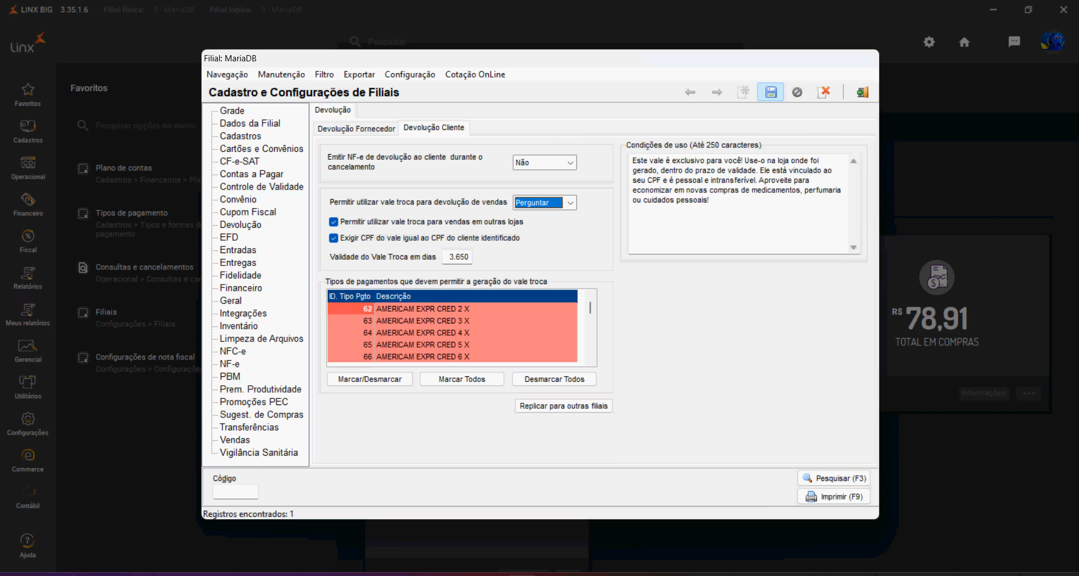Image resolution: width=1079 pixels, height=576 pixels.
Task: Click the exit door toolbar icon
Action: (x=862, y=92)
